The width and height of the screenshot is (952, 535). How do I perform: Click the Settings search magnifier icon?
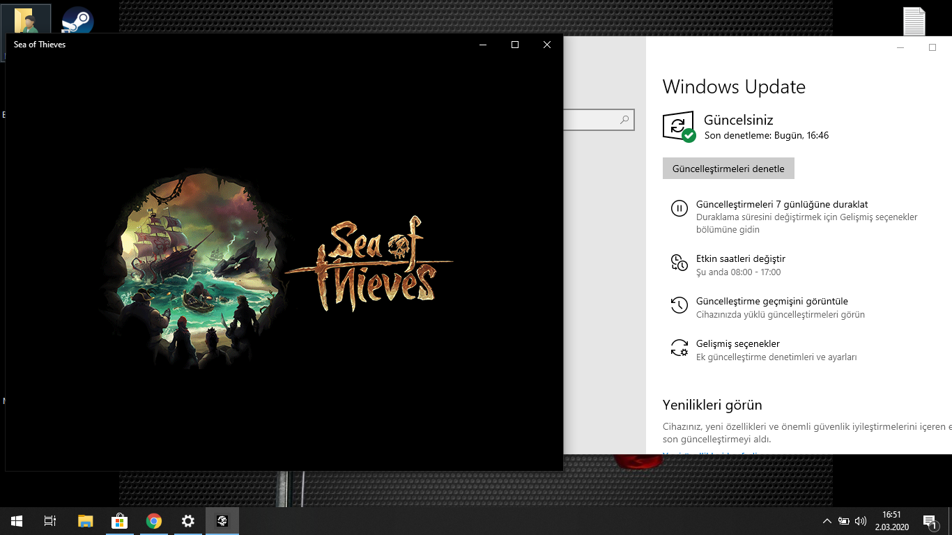coord(625,120)
